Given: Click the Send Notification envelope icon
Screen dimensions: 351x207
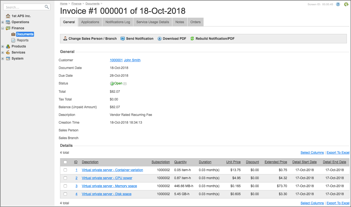Looking at the screenshot, I should click(123, 39).
